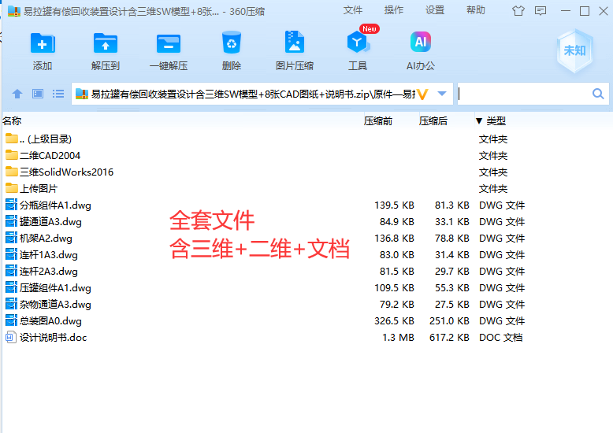Image resolution: width=613 pixels, height=433 pixels.
Task: Click the 139.5 KB size cell
Action: pos(394,205)
